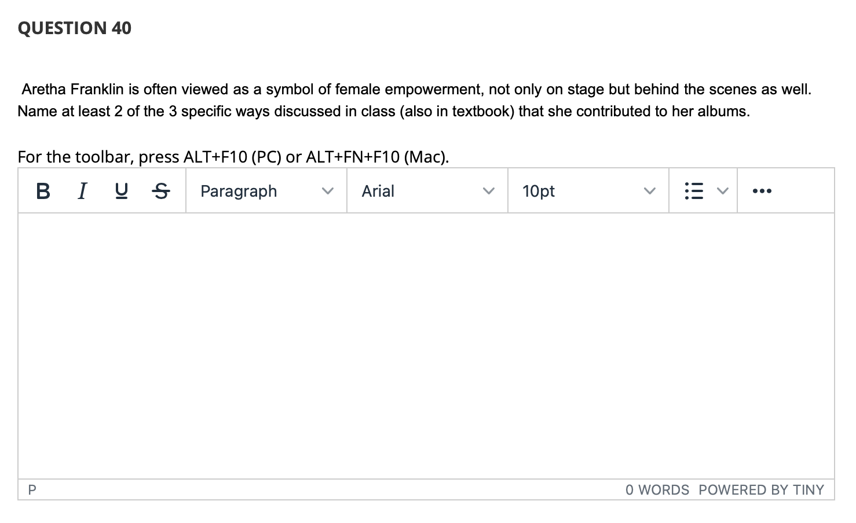Click the toolbar shortcut hint text
Viewport: 856px width, 523px height.
[x=233, y=157]
